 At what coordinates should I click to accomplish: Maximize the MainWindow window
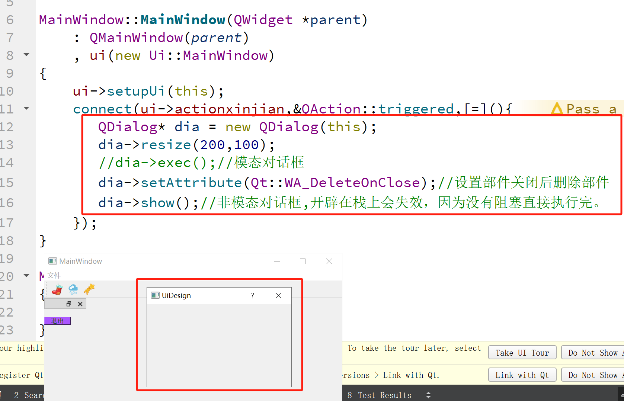(x=303, y=261)
